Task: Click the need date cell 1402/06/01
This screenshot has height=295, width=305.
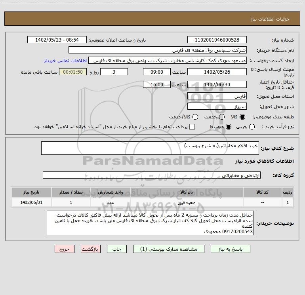Action: [31, 202]
